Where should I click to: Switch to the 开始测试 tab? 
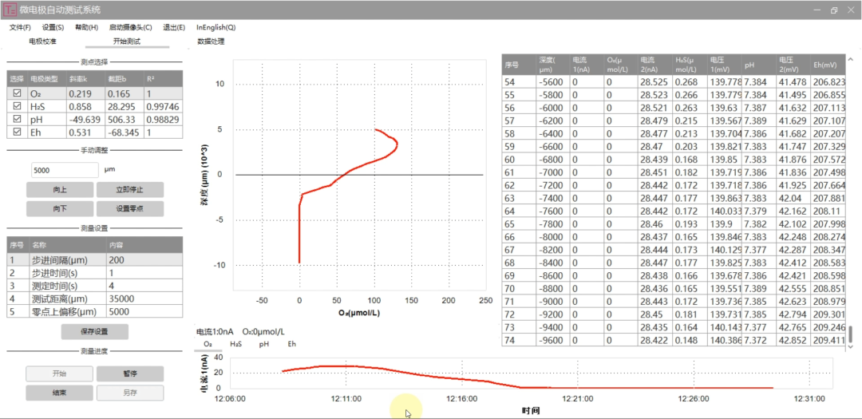tap(127, 42)
